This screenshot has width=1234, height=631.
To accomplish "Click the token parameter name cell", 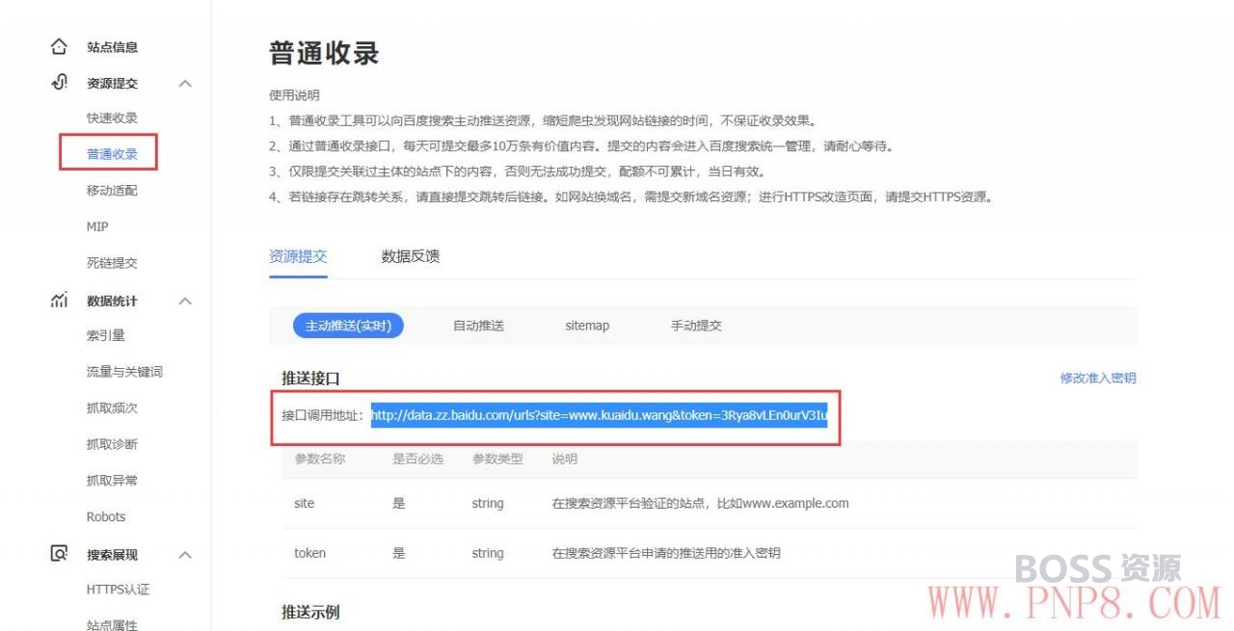I will click(309, 554).
